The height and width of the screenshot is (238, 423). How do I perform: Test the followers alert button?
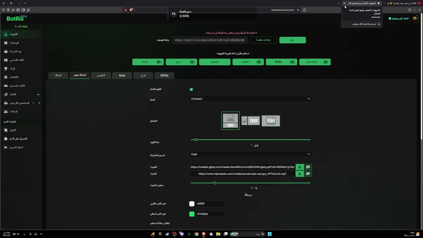tap(214, 62)
